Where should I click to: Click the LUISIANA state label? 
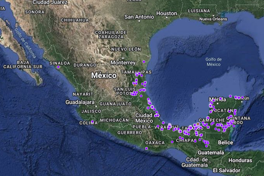click(199, 11)
